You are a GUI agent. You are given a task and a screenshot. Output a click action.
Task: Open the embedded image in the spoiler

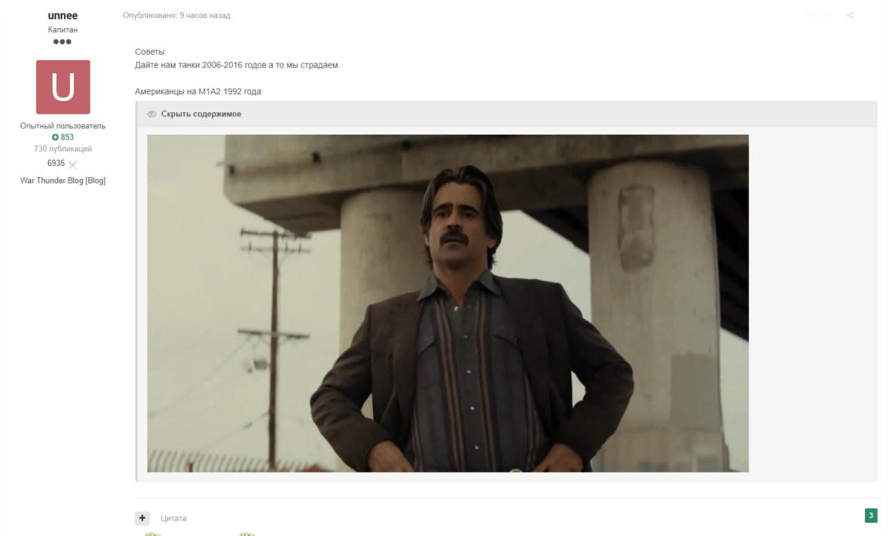[x=447, y=303]
